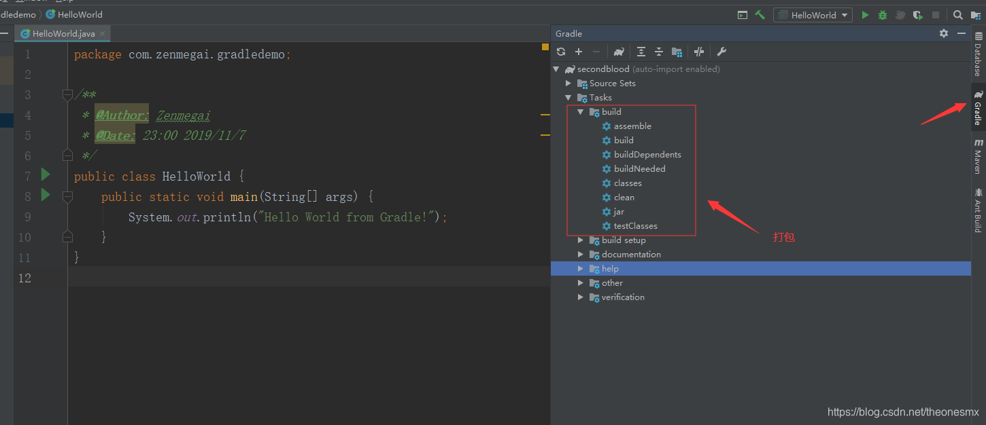The width and height of the screenshot is (986, 425).
Task: Start debugging with the green bug icon
Action: pos(883,15)
